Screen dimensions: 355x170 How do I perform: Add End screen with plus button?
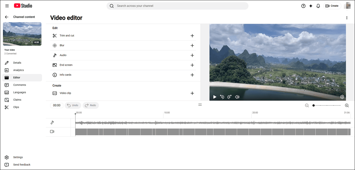click(x=192, y=65)
